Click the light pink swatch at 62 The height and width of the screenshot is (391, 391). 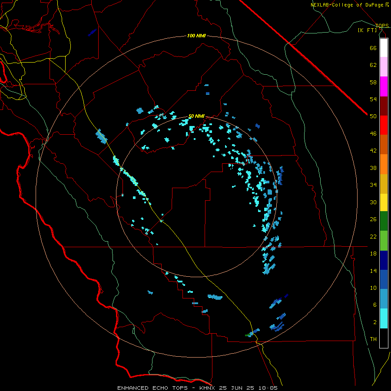pyautogui.click(x=384, y=67)
